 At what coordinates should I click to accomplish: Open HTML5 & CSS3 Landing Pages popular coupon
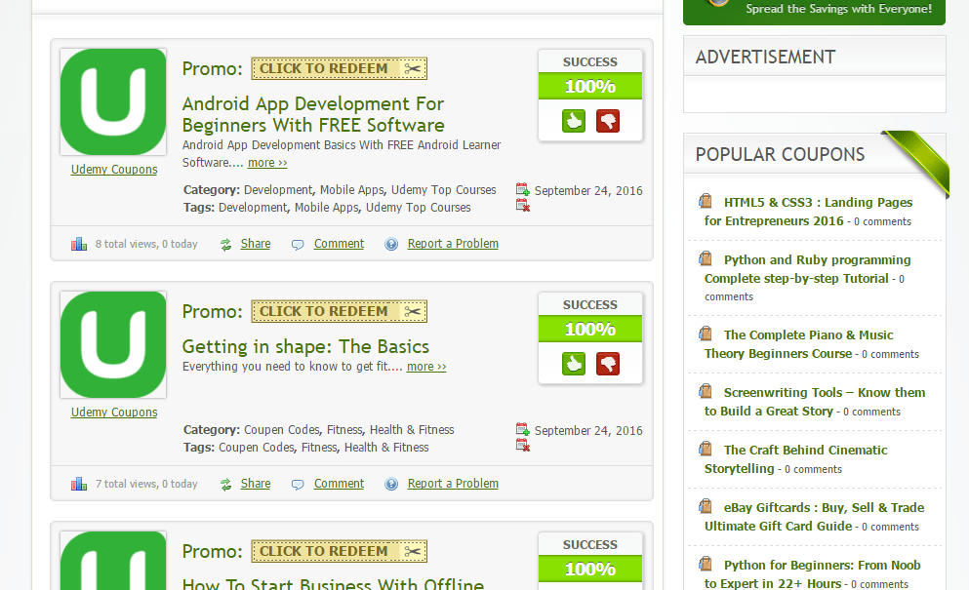coord(808,212)
